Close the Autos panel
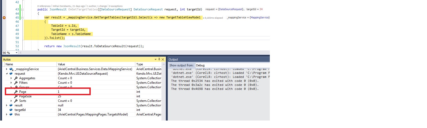The height and width of the screenshot is (128, 427). [x=163, y=59]
